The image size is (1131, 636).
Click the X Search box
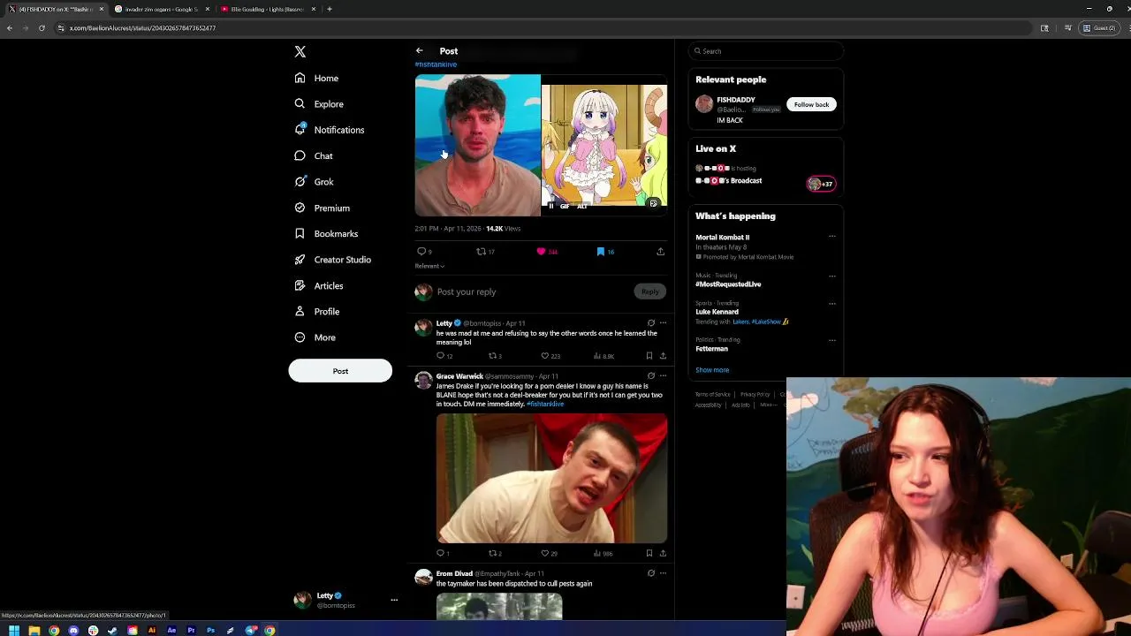pyautogui.click(x=766, y=51)
